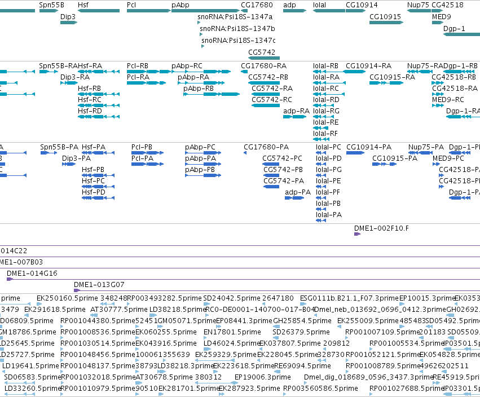The width and height of the screenshot is (480, 397).
Task: Click the adp-RA transcript
Action: coord(294,117)
